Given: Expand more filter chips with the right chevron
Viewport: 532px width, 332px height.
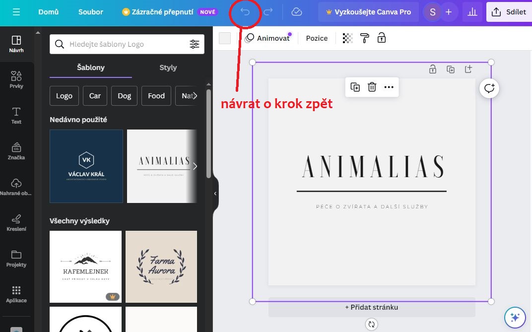Looking at the screenshot, I should click(x=195, y=95).
